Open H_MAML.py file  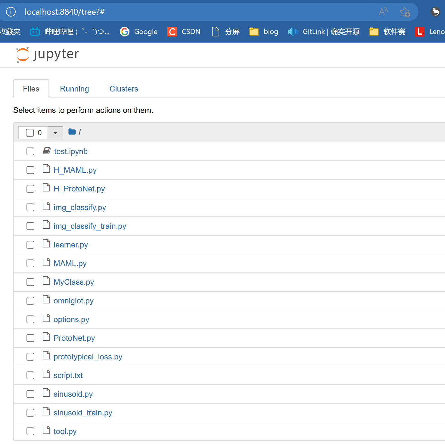75,170
